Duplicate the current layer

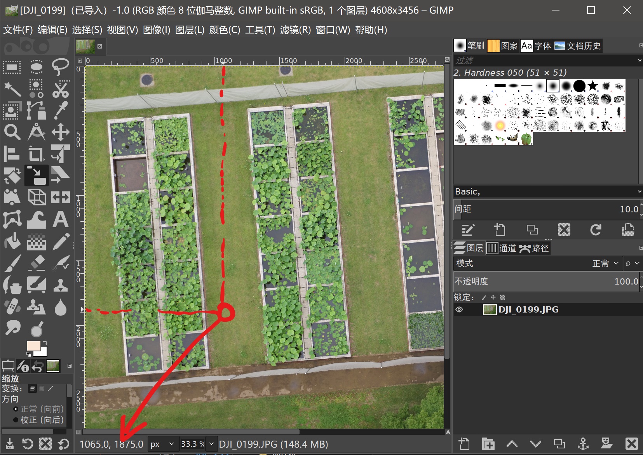559,444
